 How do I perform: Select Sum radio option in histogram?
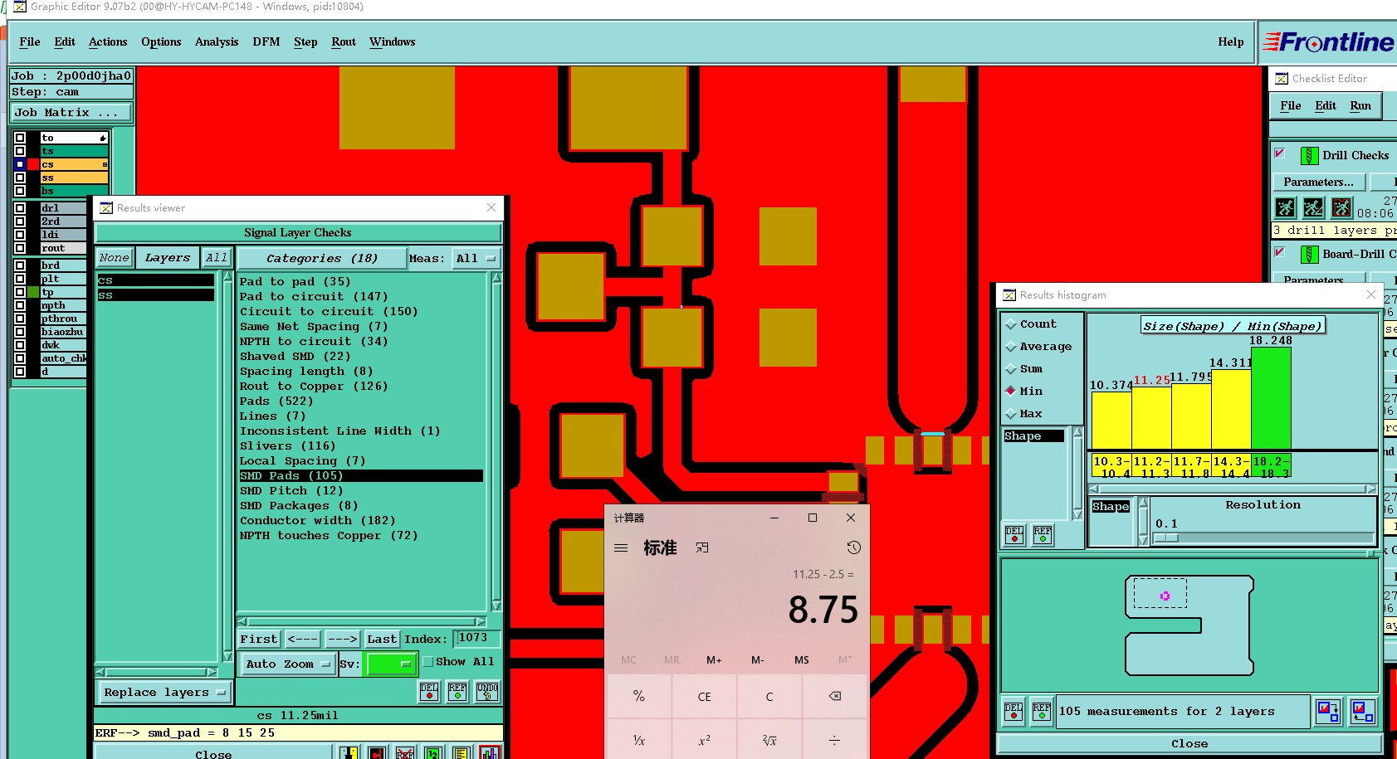(x=1023, y=369)
